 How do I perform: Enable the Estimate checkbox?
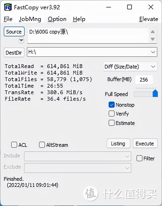click(112, 123)
